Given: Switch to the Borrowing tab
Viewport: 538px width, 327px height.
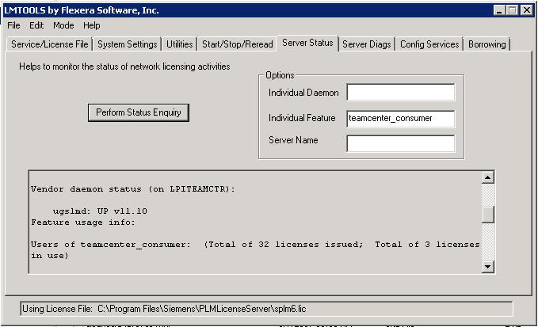Looking at the screenshot, I should (x=486, y=44).
